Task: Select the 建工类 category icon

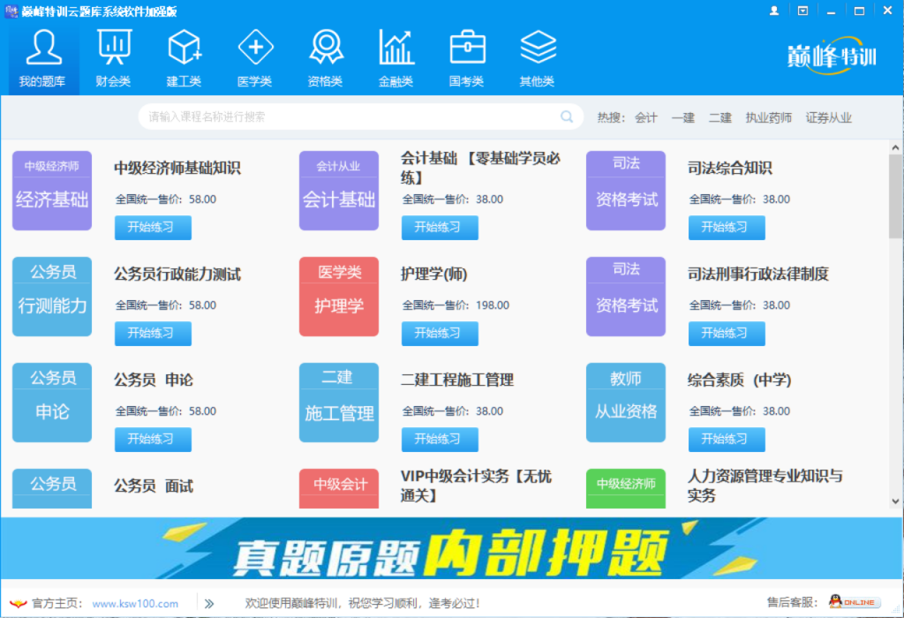Action: (185, 59)
